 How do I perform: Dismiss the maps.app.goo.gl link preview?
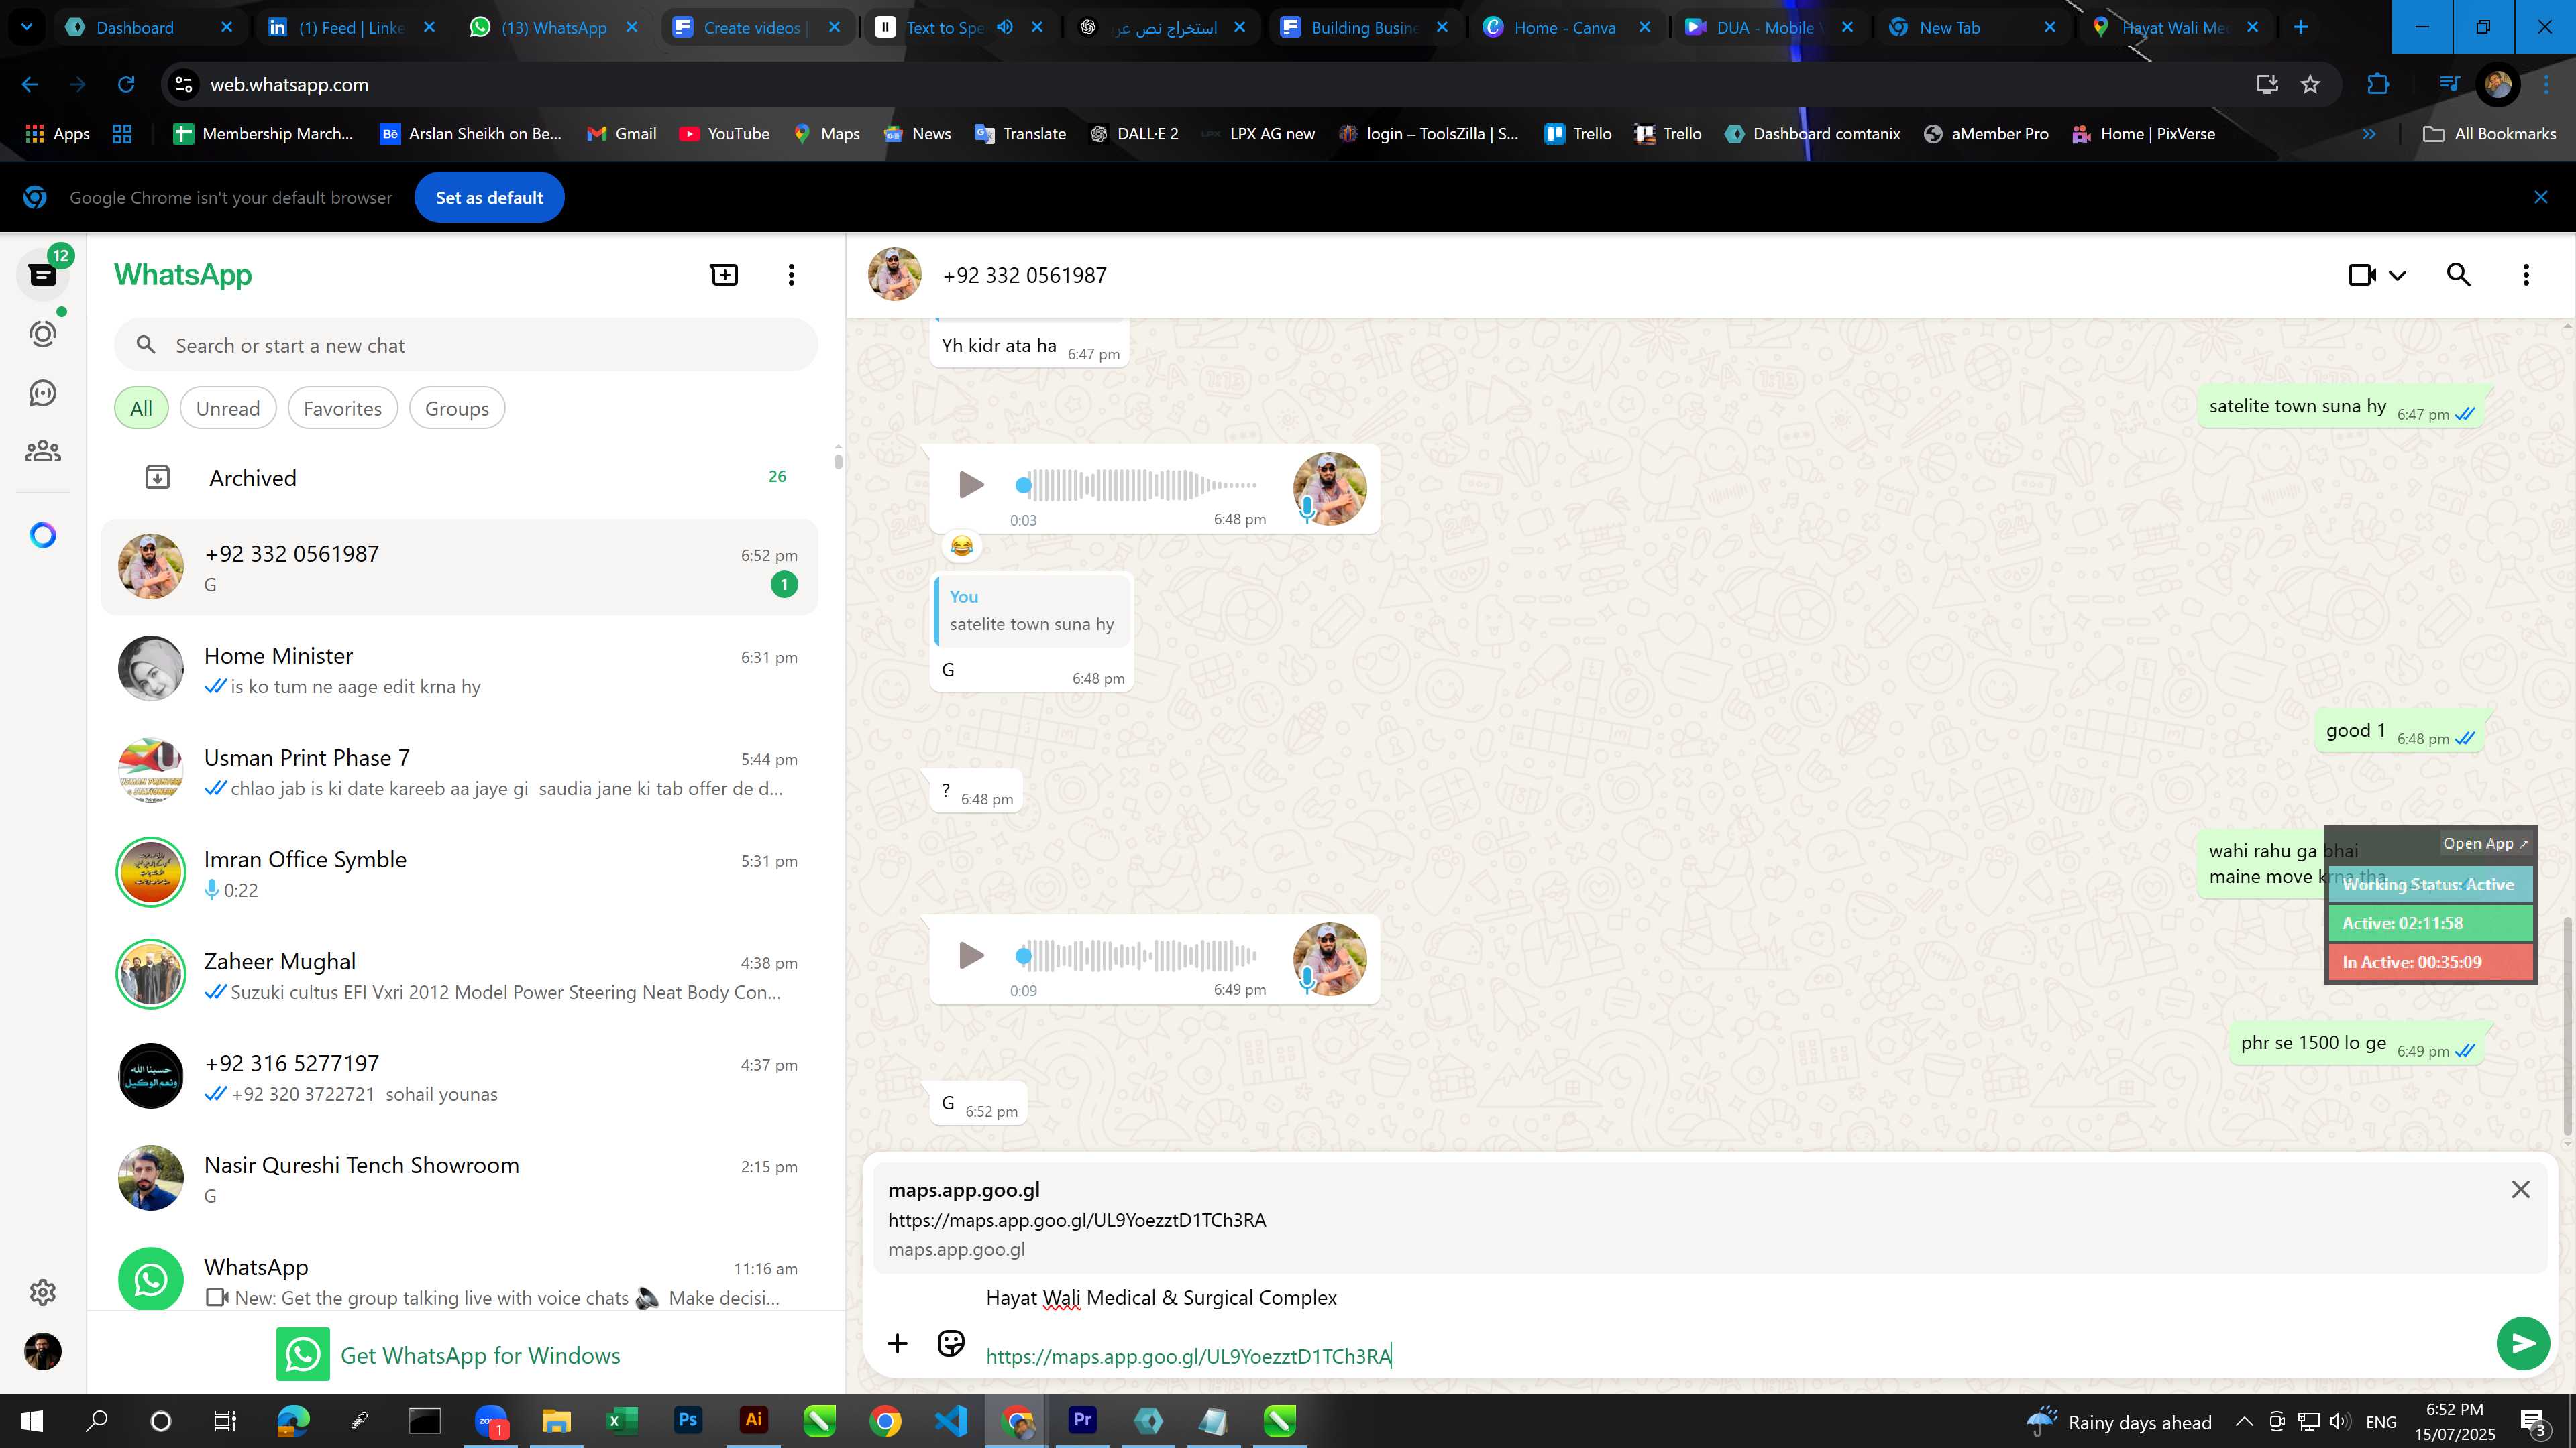tap(2521, 1189)
